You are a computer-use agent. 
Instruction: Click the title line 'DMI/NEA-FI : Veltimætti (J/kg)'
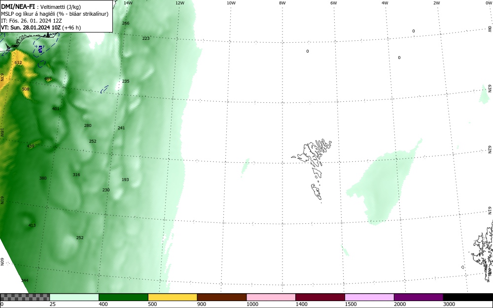click(41, 7)
